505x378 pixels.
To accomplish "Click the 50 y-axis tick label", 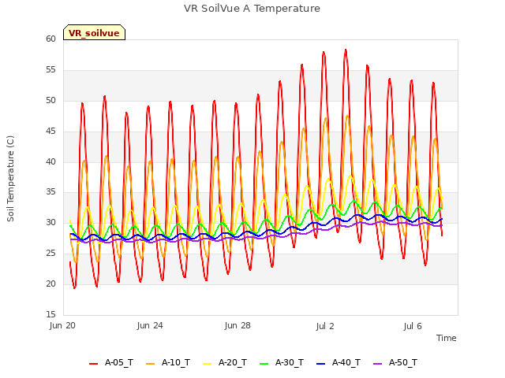I will tap(50, 100).
